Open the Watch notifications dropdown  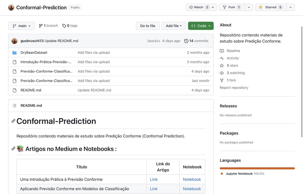pyautogui.click(x=201, y=7)
